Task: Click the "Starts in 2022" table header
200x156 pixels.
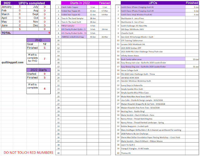Action: pos(80,3)
